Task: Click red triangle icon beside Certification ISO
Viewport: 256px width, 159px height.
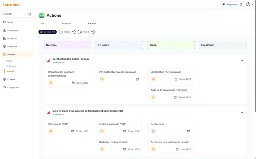Action: point(48,60)
